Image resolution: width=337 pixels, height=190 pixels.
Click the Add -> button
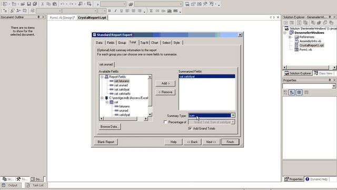tap(165, 83)
